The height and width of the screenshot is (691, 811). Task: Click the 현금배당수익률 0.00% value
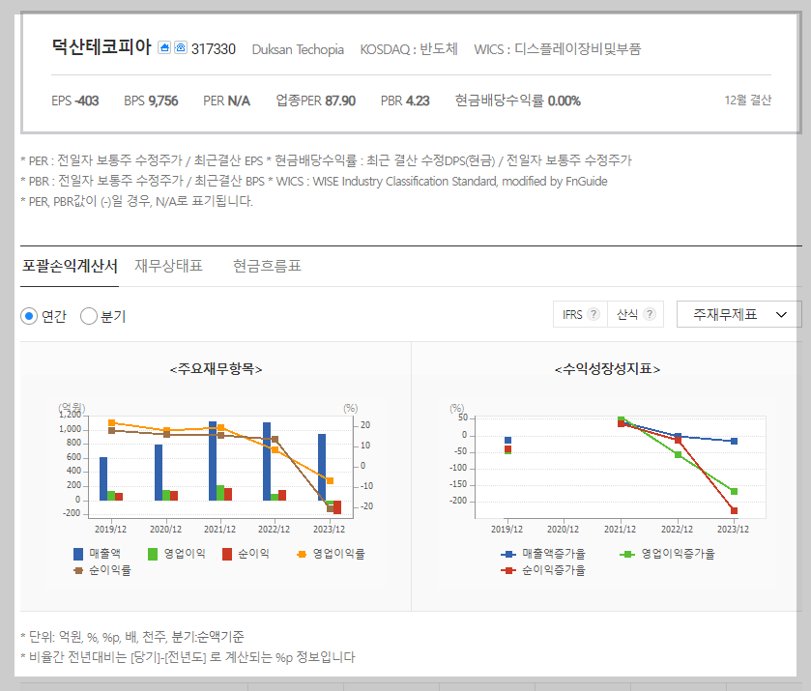(518, 101)
